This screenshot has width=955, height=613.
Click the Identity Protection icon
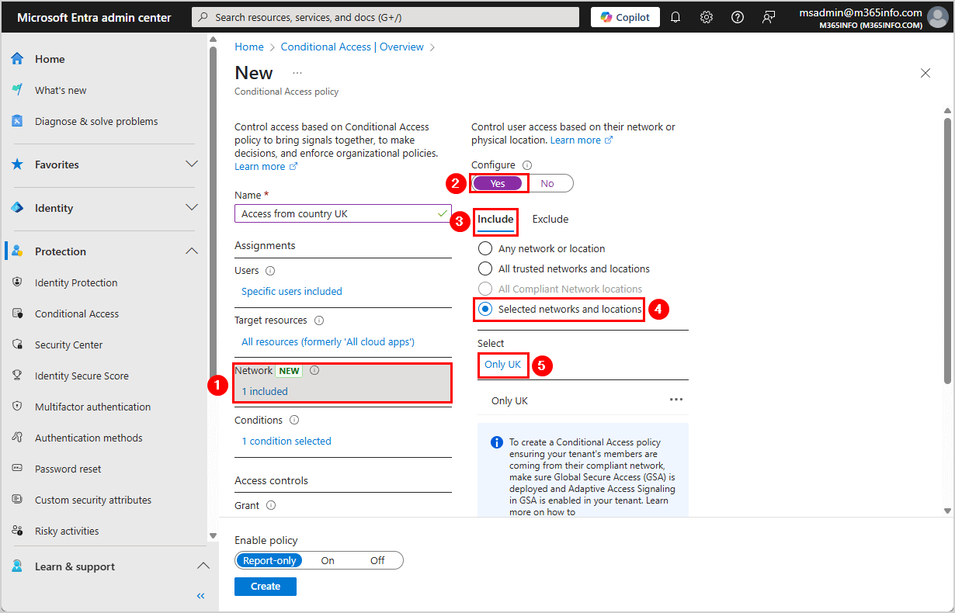coord(17,282)
